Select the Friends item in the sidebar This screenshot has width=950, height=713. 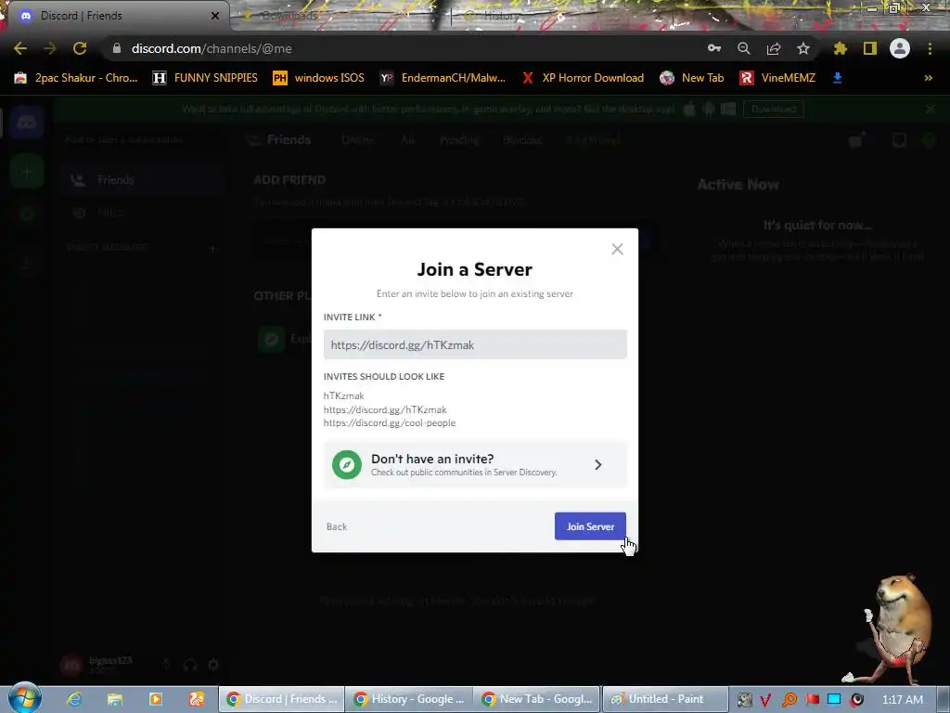pos(143,180)
